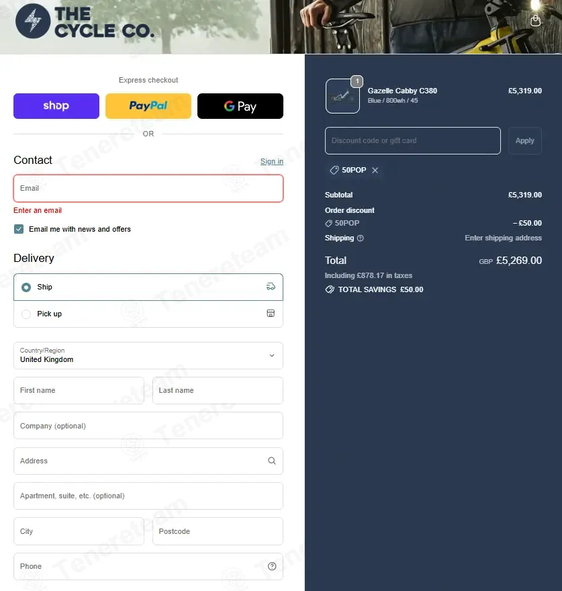The image size is (562, 591).
Task: Open the Country/Region dropdown
Action: [148, 355]
